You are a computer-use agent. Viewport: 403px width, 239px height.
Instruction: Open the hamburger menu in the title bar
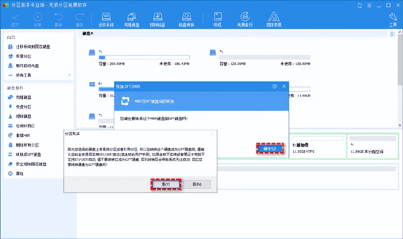click(x=369, y=5)
